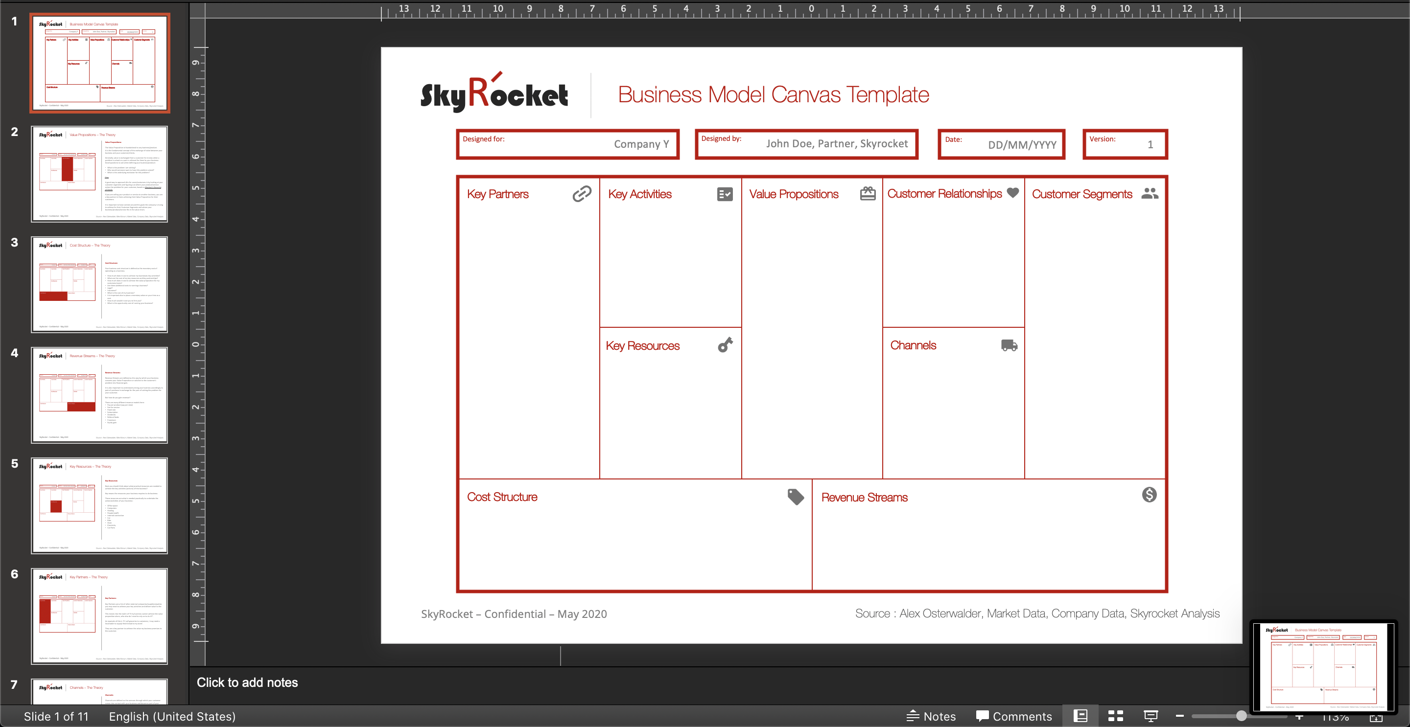Click the Key Partners link icon
The width and height of the screenshot is (1410, 727).
(582, 194)
